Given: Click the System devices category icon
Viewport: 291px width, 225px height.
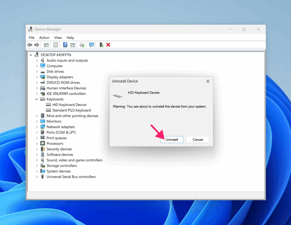Looking at the screenshot, I should (x=43, y=171).
